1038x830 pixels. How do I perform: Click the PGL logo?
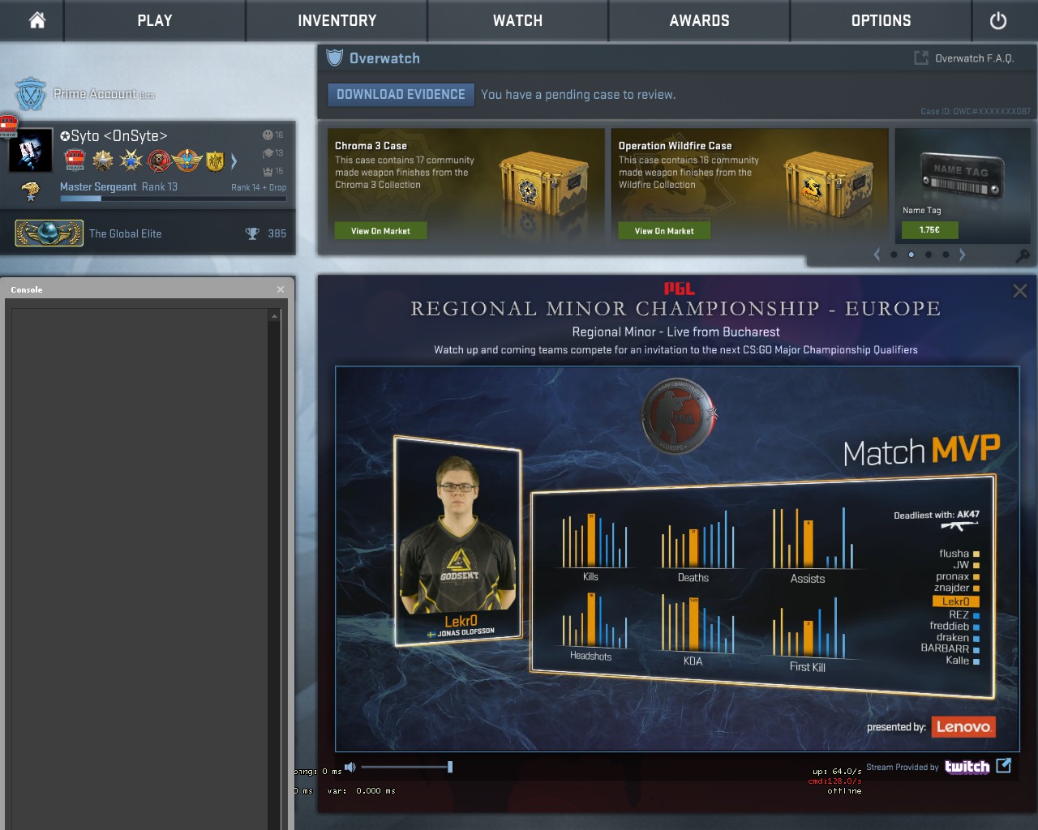[679, 289]
